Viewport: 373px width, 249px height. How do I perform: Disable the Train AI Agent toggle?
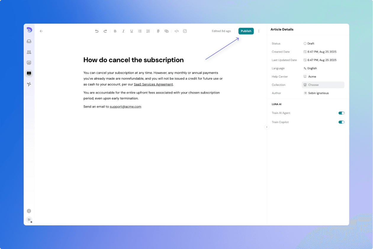click(341, 113)
